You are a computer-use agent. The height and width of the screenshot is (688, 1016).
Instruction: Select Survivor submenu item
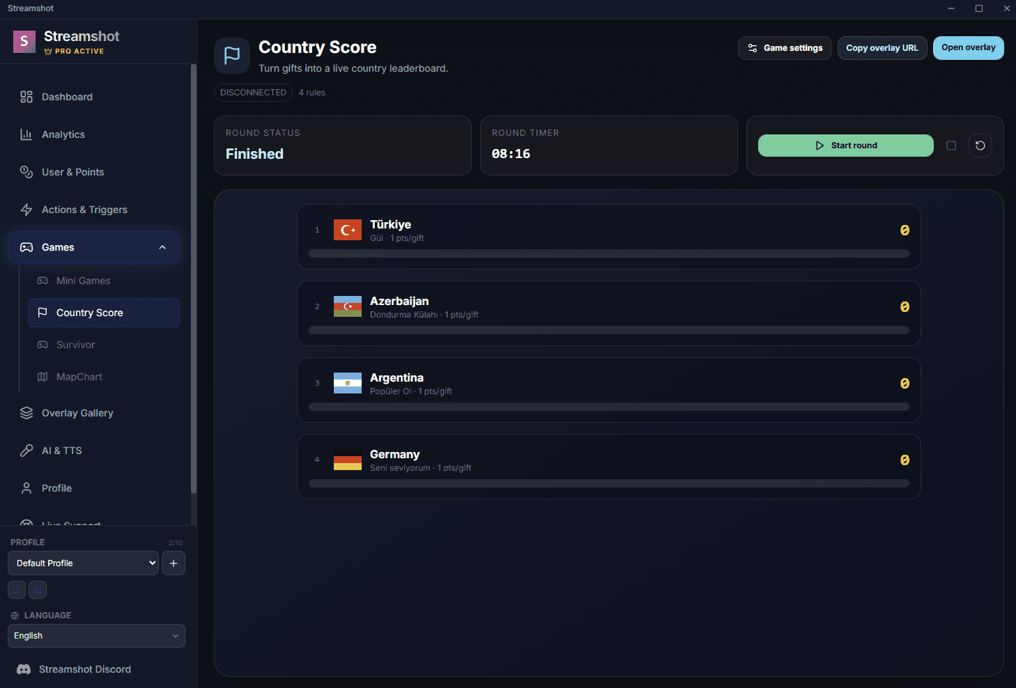click(x=104, y=345)
